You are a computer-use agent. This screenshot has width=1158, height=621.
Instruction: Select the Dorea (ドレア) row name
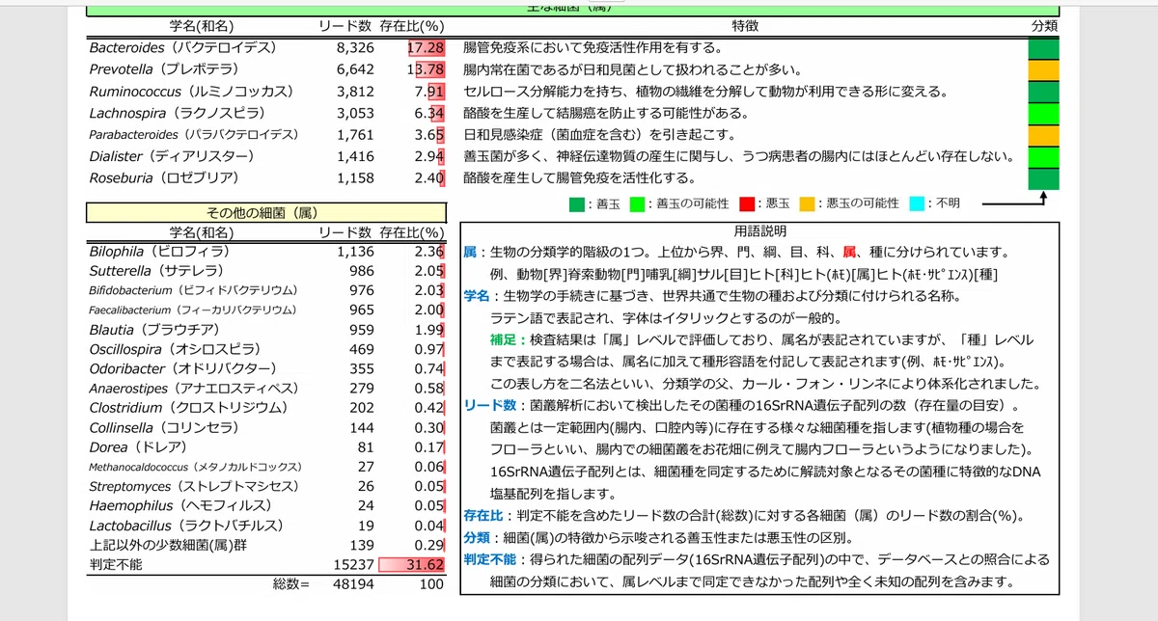(x=137, y=447)
